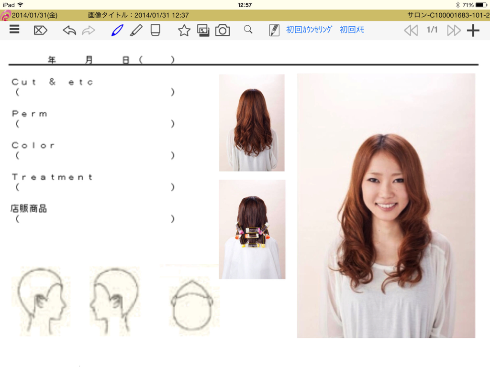This screenshot has height=367, width=490.
Task: Mark this chart with the Star icon
Action: (x=183, y=30)
